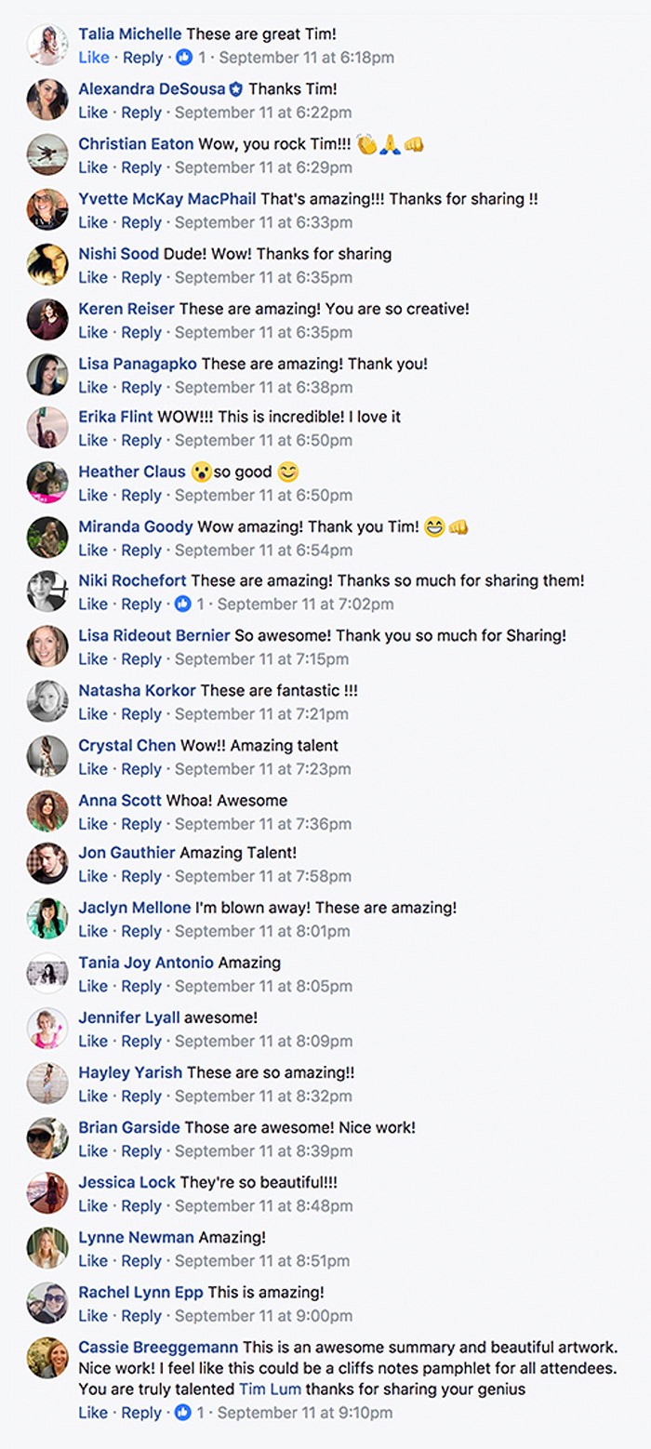651x1449 pixels.
Task: Open Hayley Yarish's profile name link
Action: pos(130,1072)
